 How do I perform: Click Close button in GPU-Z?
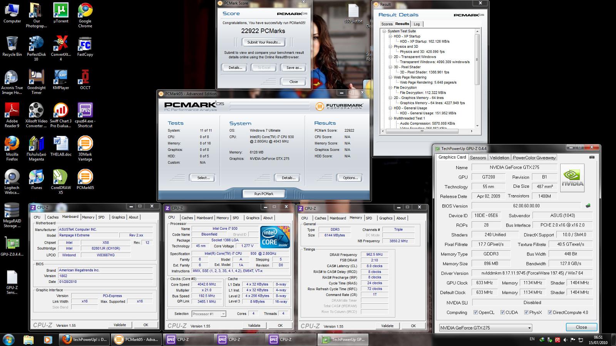[x=581, y=327]
